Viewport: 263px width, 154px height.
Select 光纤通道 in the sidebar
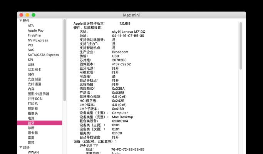coord(34,84)
